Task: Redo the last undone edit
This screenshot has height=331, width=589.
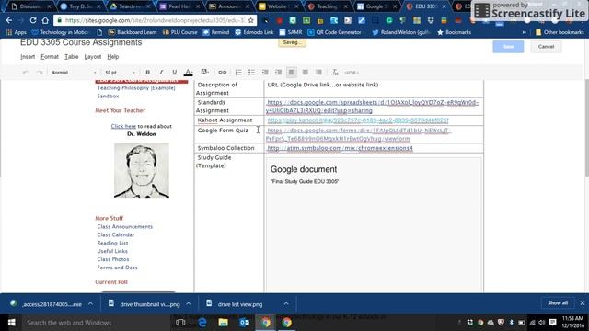Action: (x=40, y=72)
